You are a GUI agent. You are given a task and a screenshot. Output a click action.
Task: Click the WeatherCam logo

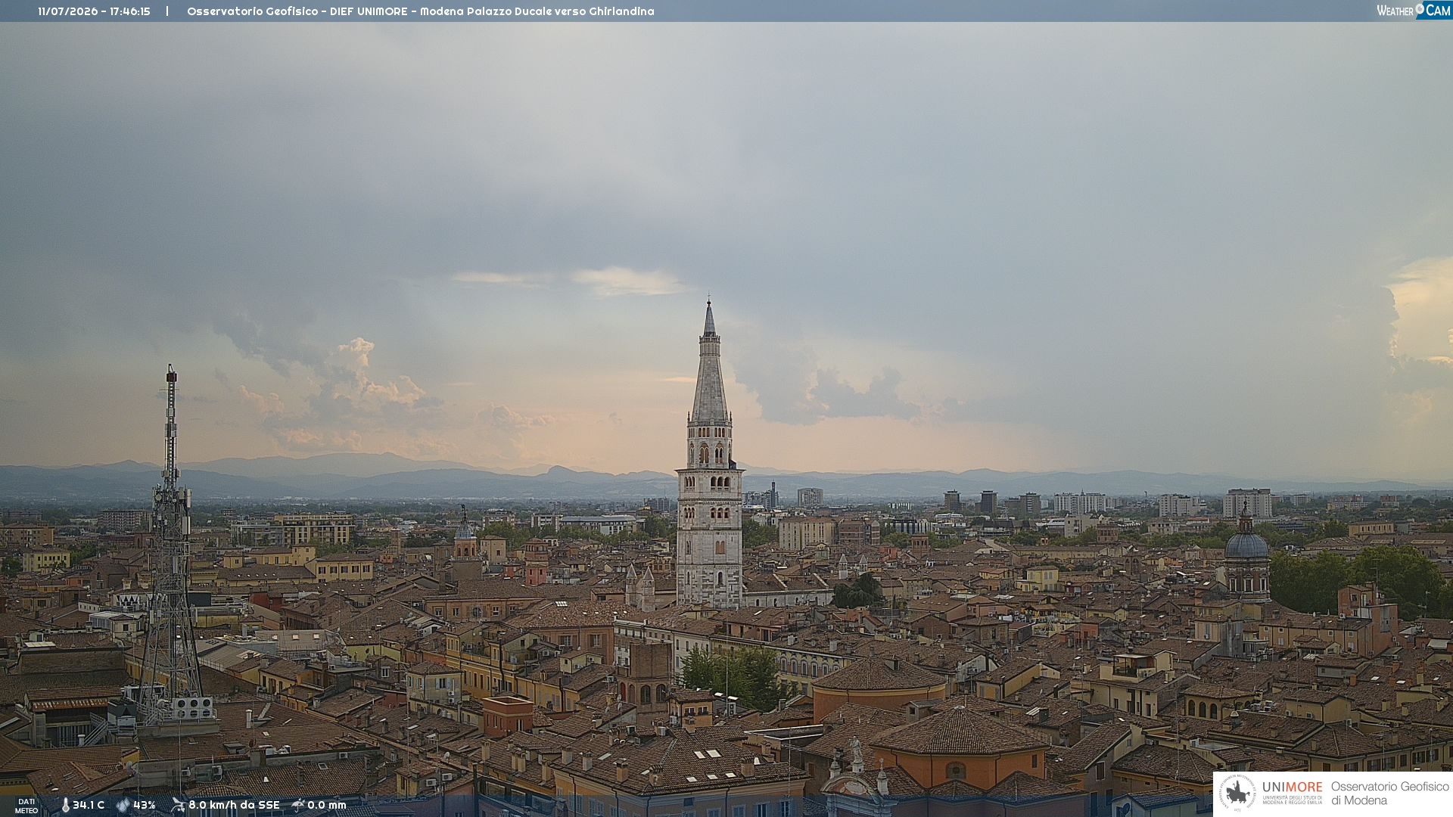(1414, 11)
